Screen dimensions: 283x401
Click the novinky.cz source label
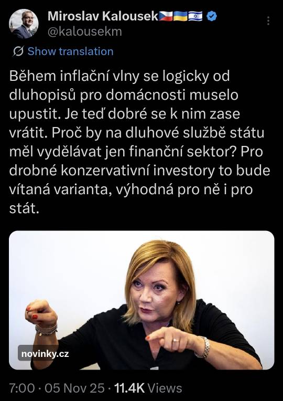point(45,354)
